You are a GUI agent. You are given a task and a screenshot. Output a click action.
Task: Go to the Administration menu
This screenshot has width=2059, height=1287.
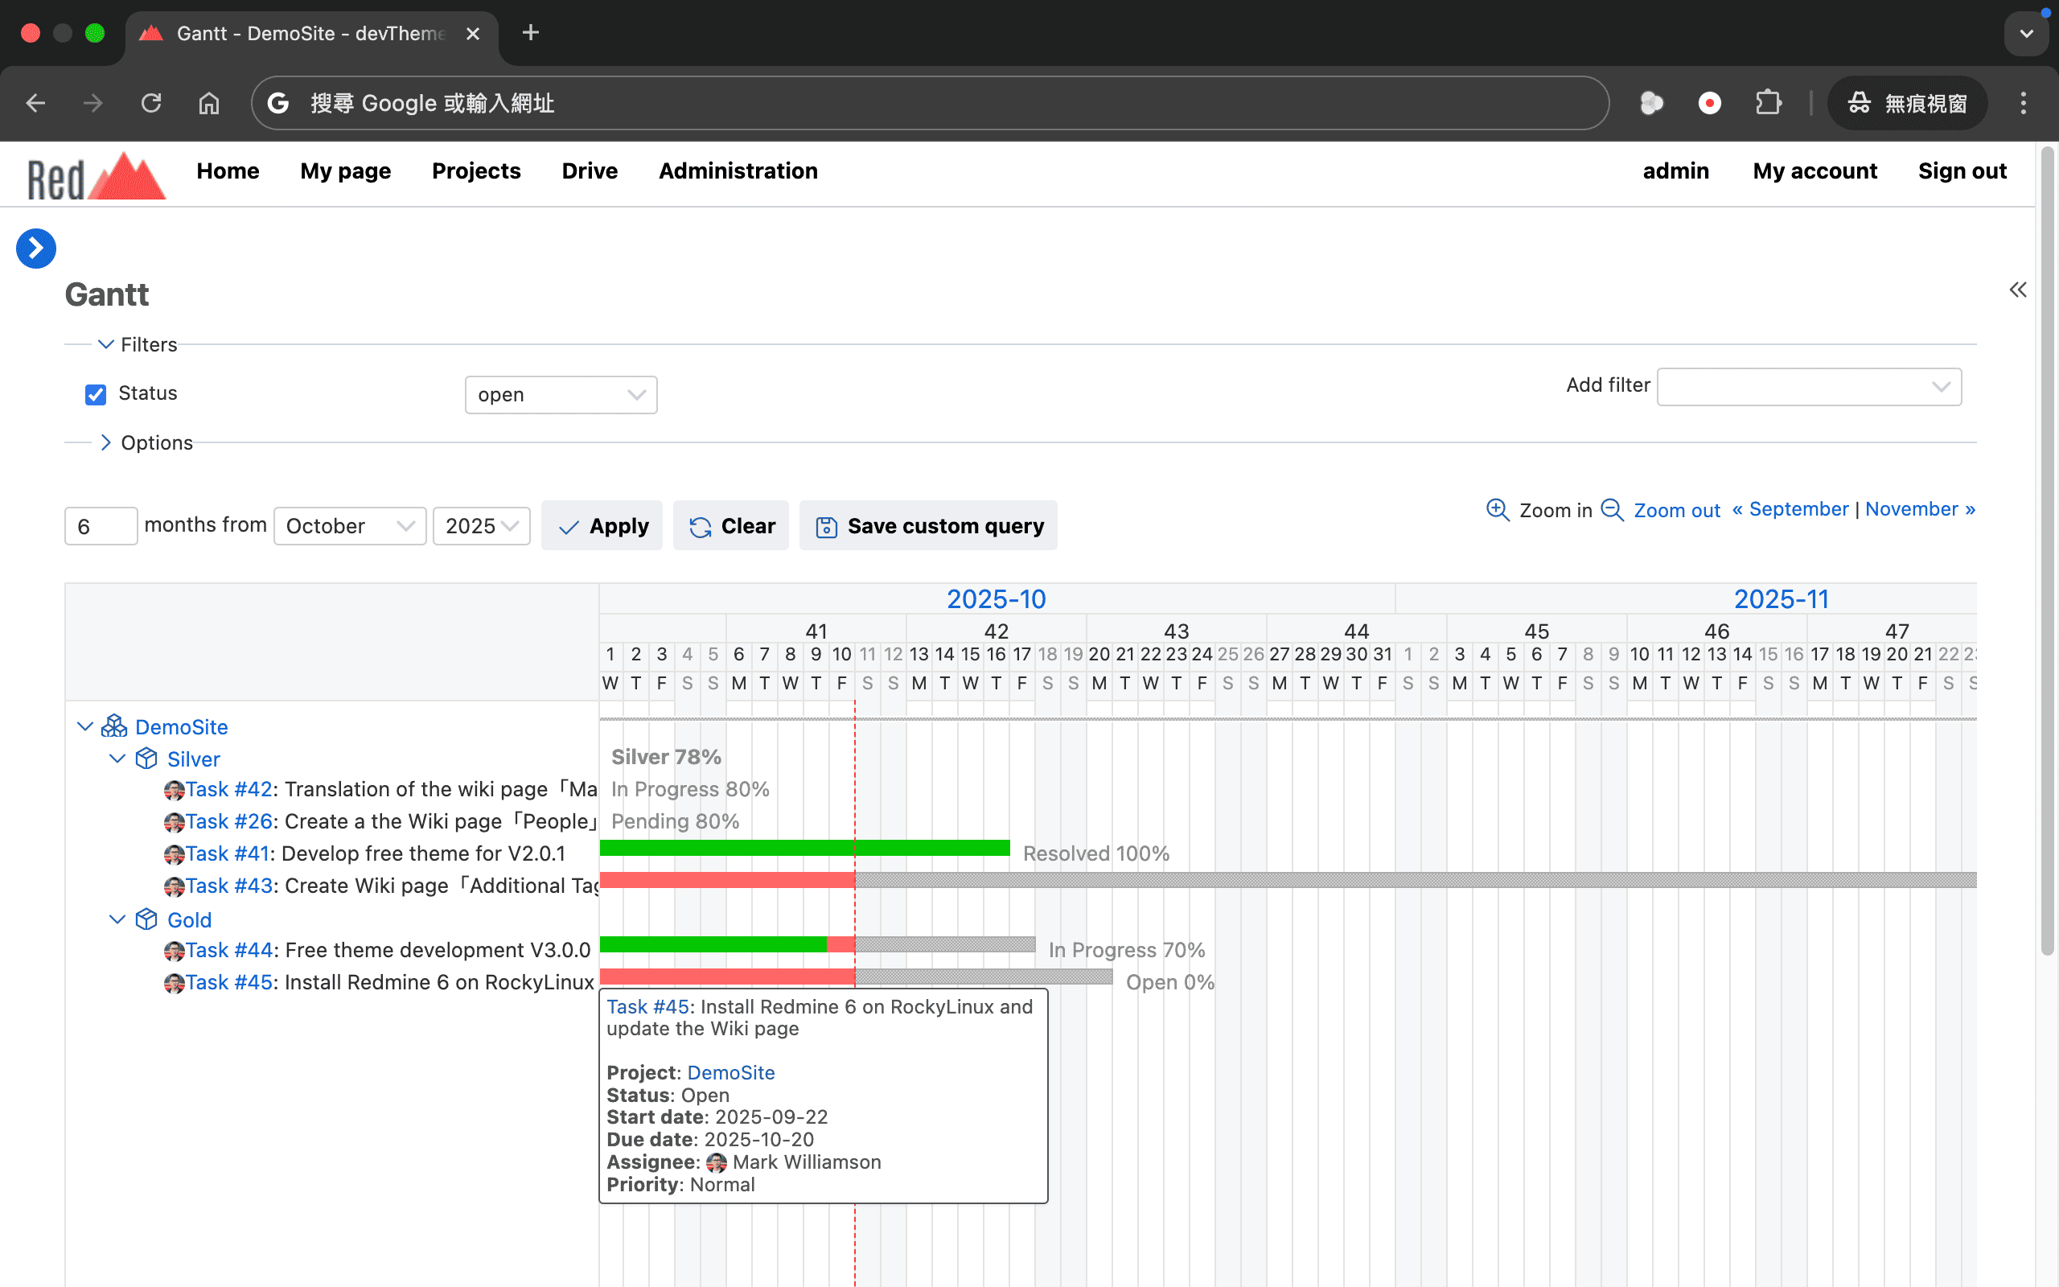pos(738,171)
